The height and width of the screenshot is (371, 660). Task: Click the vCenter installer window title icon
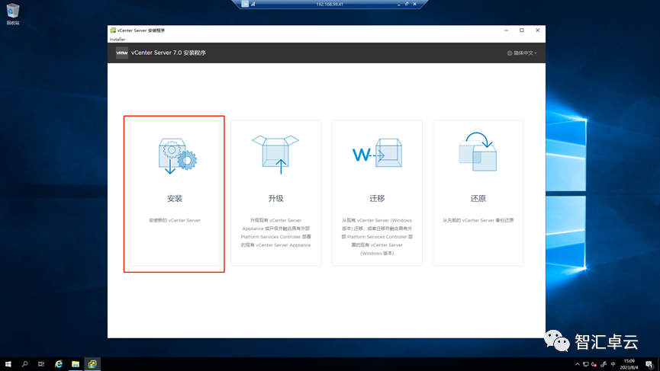(x=113, y=30)
